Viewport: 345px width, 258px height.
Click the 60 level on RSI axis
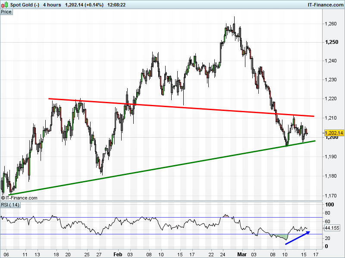327,221
